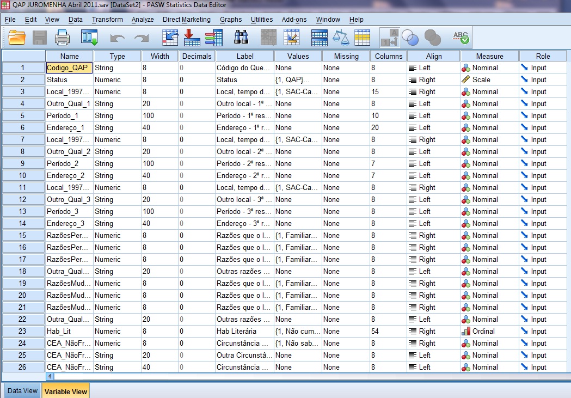Open the Transform menu
The width and height of the screenshot is (571, 398).
pos(107,20)
